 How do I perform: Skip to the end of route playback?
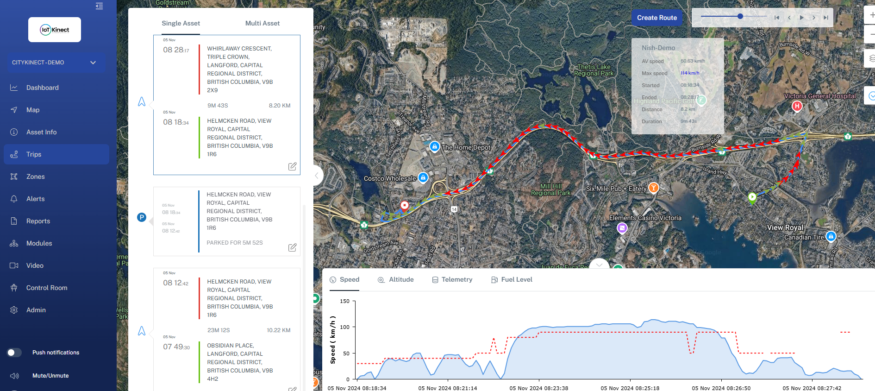[825, 18]
